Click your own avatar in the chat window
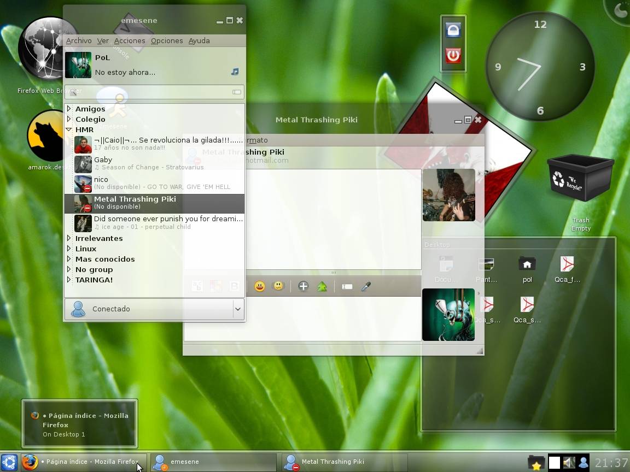The width and height of the screenshot is (630, 472). pos(448,315)
